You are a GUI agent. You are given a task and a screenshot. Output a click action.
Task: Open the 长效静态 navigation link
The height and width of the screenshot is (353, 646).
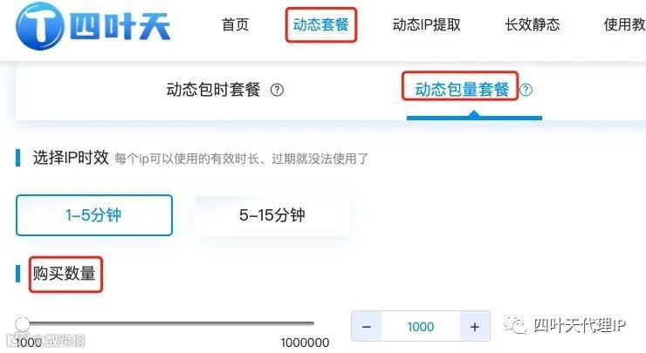[x=533, y=24]
